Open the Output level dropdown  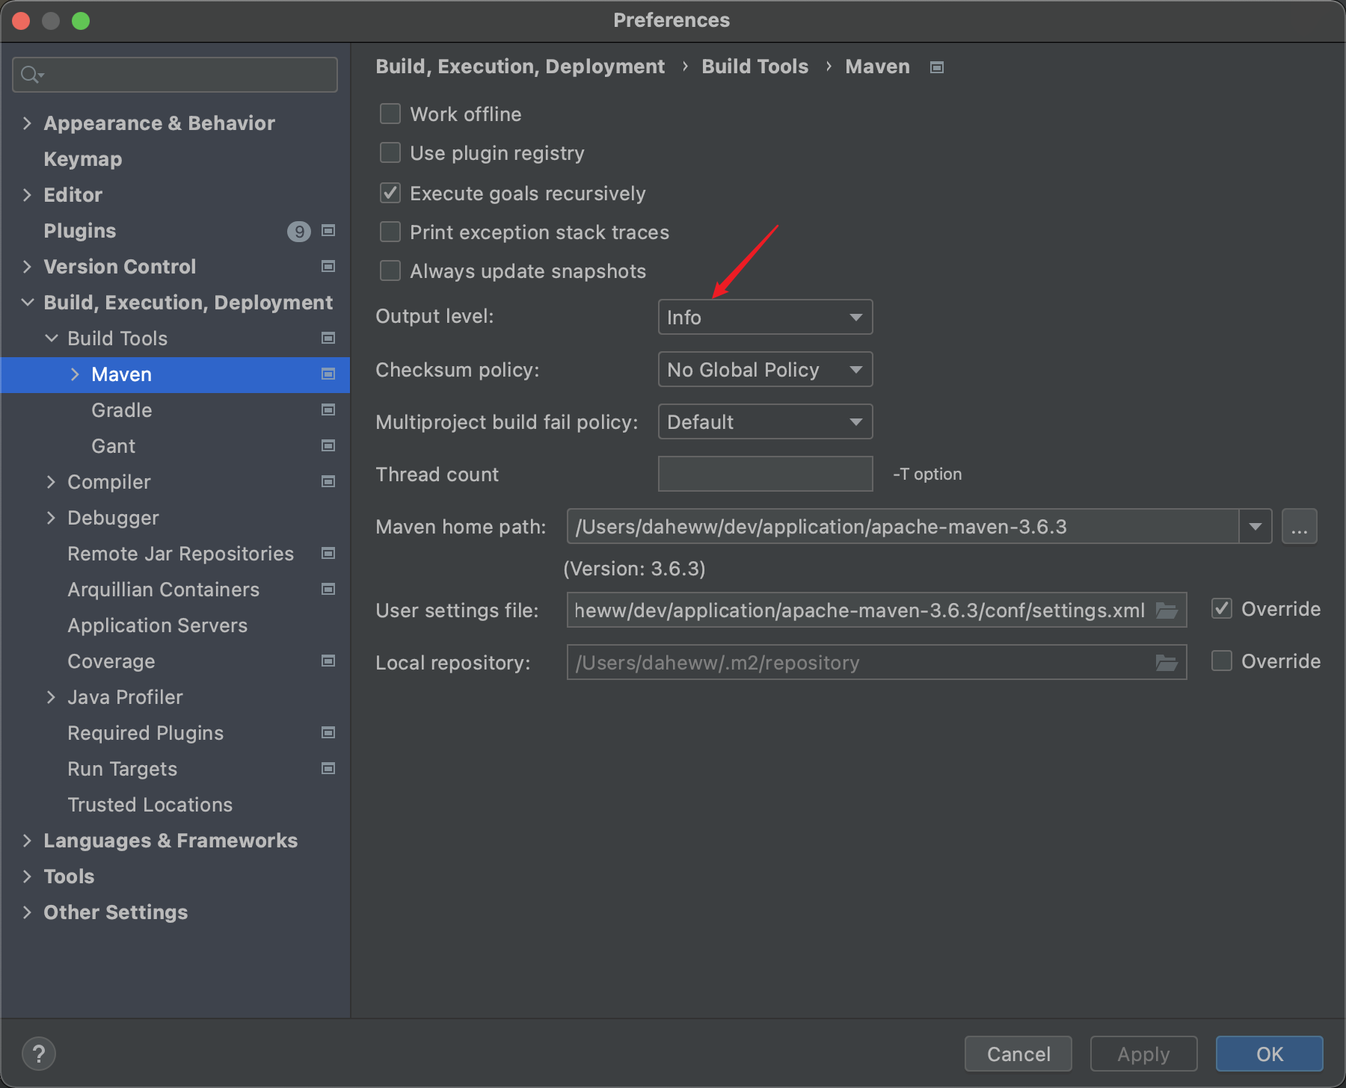coord(765,317)
